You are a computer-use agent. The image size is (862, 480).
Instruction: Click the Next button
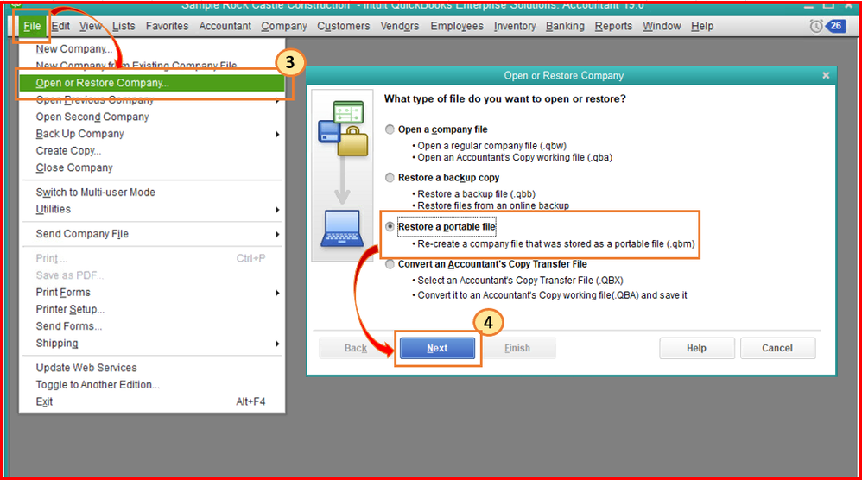437,348
